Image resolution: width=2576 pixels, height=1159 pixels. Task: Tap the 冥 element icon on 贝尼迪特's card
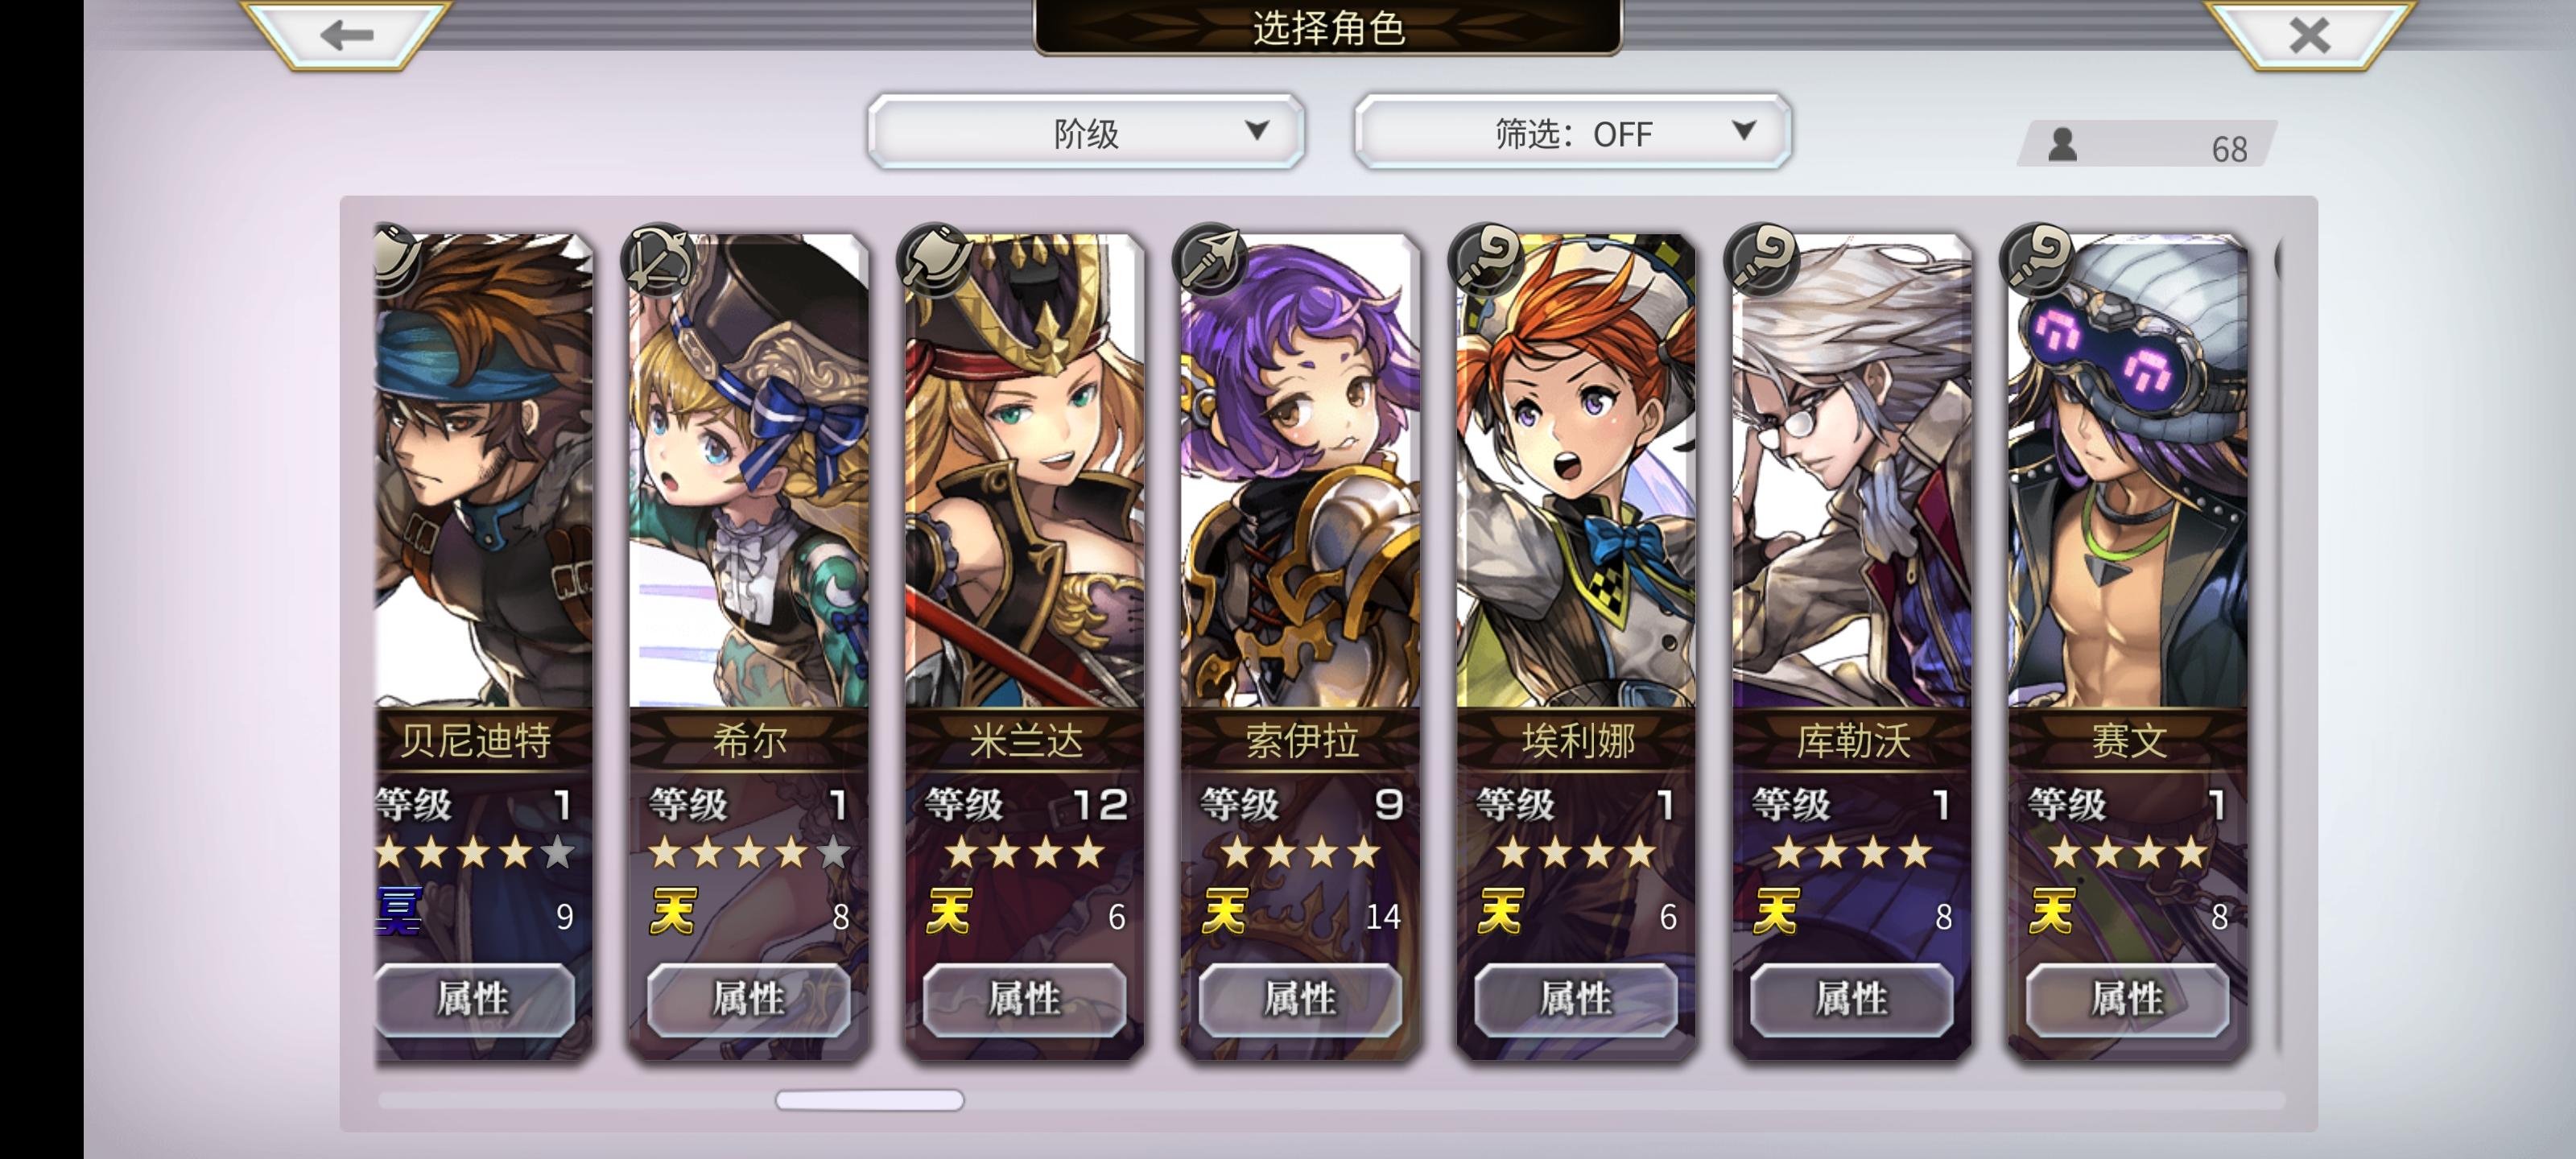(x=398, y=912)
